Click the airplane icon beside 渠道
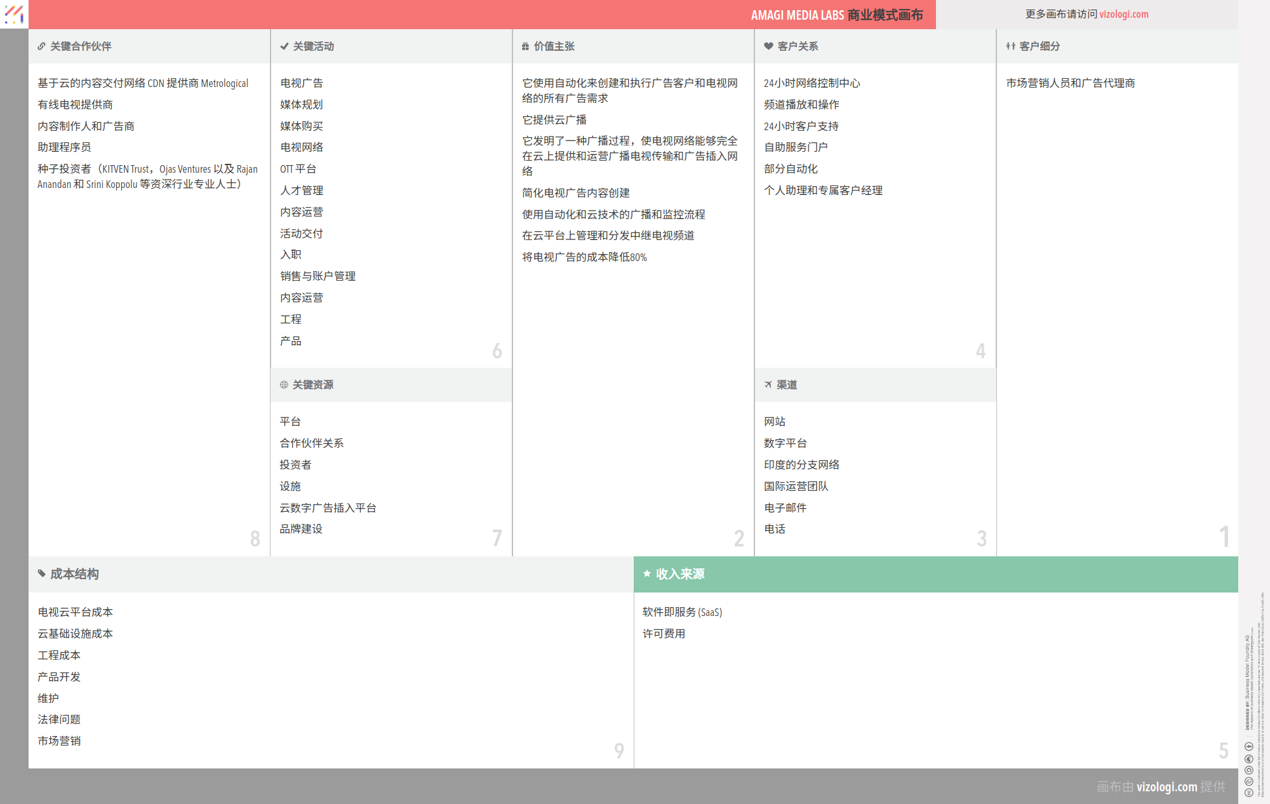The image size is (1270, 804). coord(768,385)
